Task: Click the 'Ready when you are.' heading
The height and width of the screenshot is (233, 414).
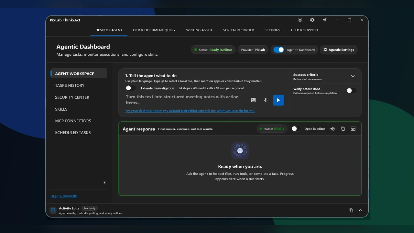Action: coord(240,167)
